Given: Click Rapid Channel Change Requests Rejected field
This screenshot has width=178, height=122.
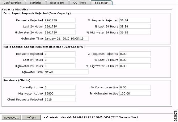Looking at the screenshot, I should pyautogui.click(x=60, y=54).
